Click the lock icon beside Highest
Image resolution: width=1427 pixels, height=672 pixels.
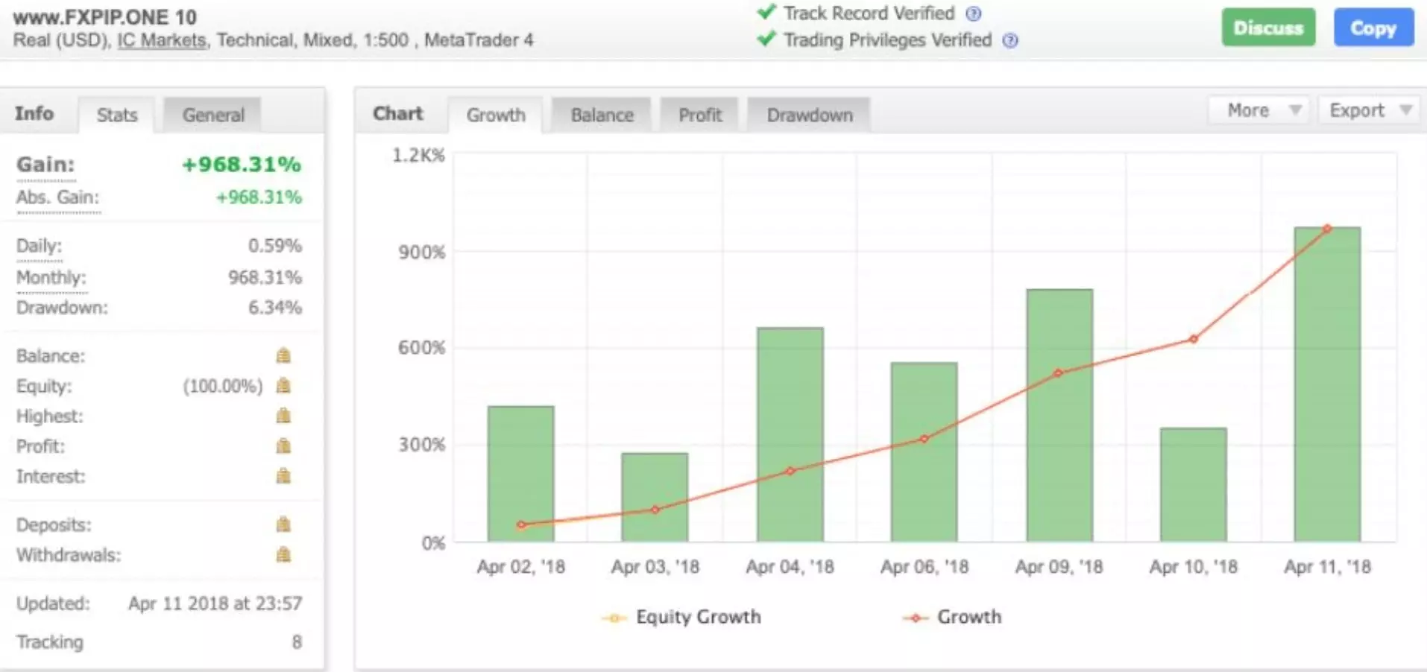283,416
